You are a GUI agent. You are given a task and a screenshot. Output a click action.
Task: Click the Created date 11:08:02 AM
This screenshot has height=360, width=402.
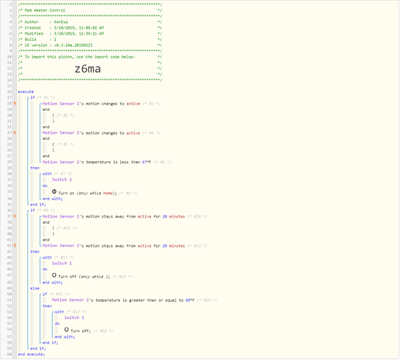(78, 27)
